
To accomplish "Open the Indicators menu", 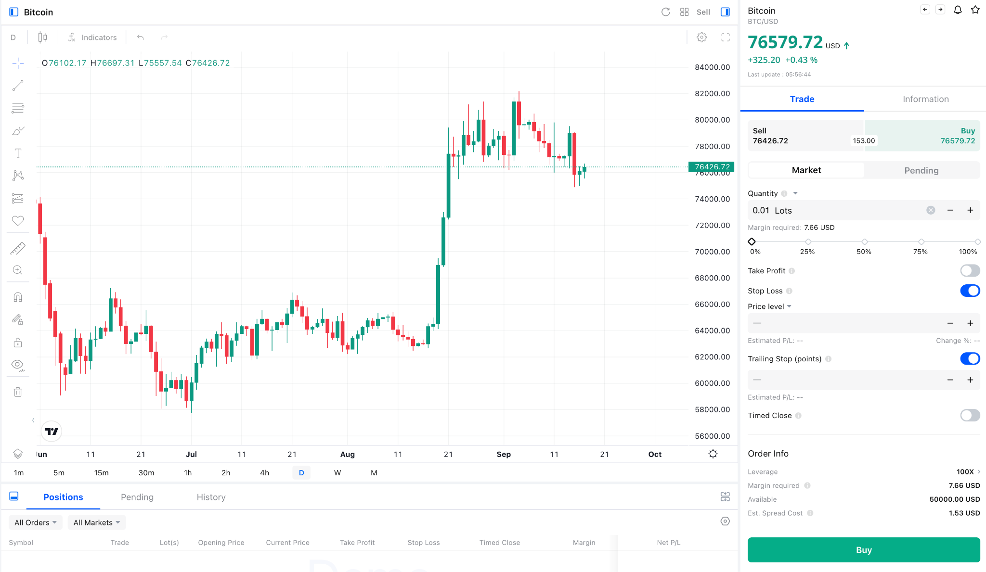I will 92,38.
